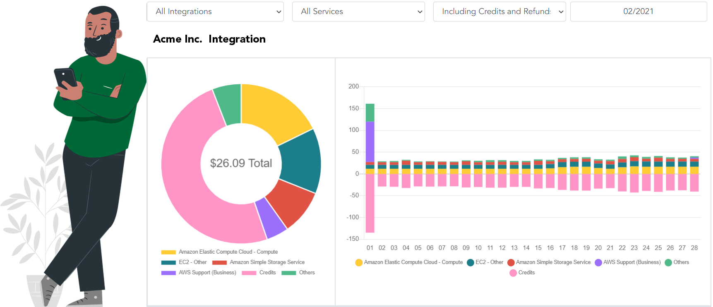Click Amazon Simple Storage Service donut legend label

coord(267,262)
